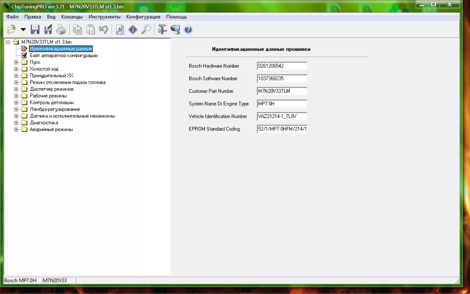Expand the Режим отключения подачи топлива folder

pos(16,82)
